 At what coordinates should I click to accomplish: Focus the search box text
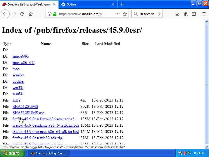(147, 14)
